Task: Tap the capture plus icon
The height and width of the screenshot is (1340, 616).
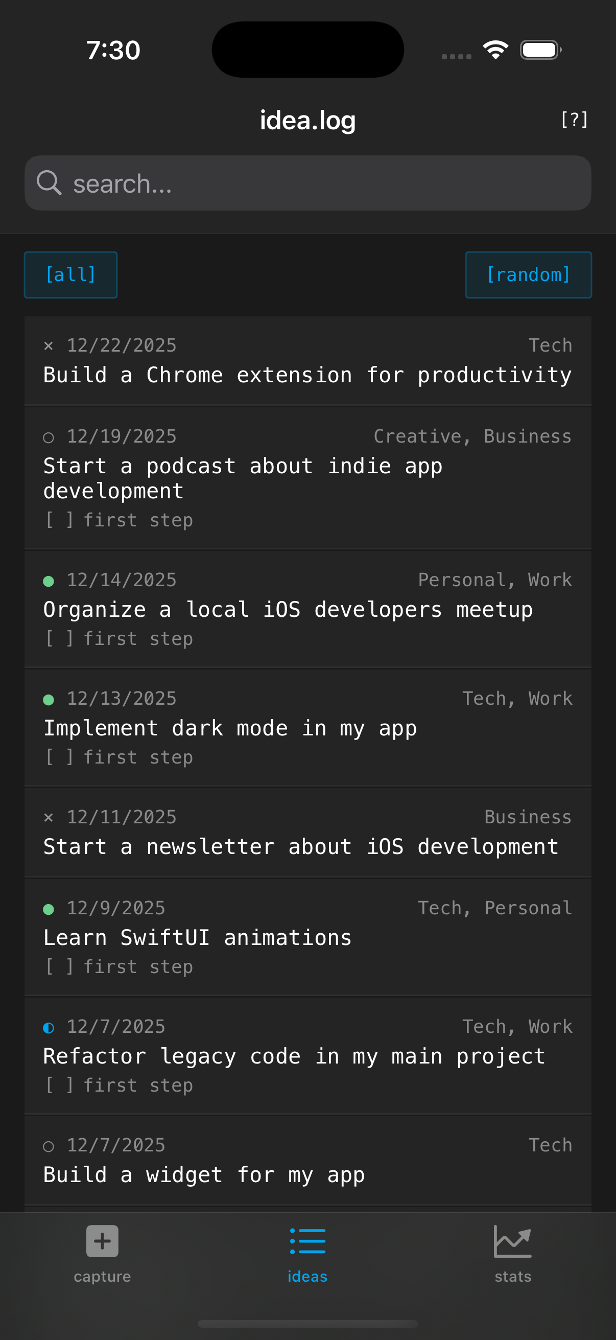Action: click(x=101, y=1242)
